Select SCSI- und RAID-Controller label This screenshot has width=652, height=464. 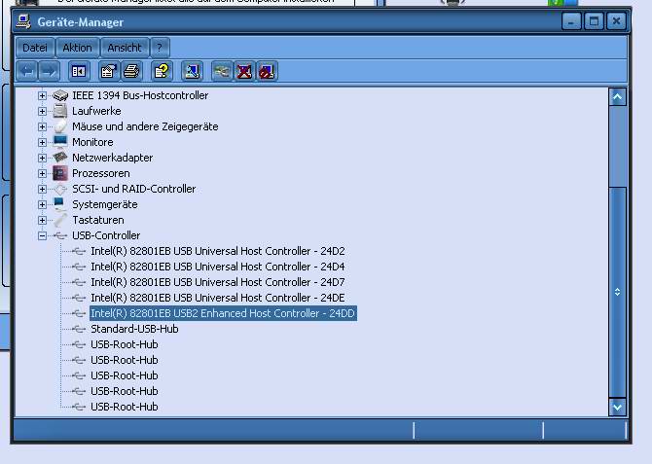pyautogui.click(x=134, y=189)
